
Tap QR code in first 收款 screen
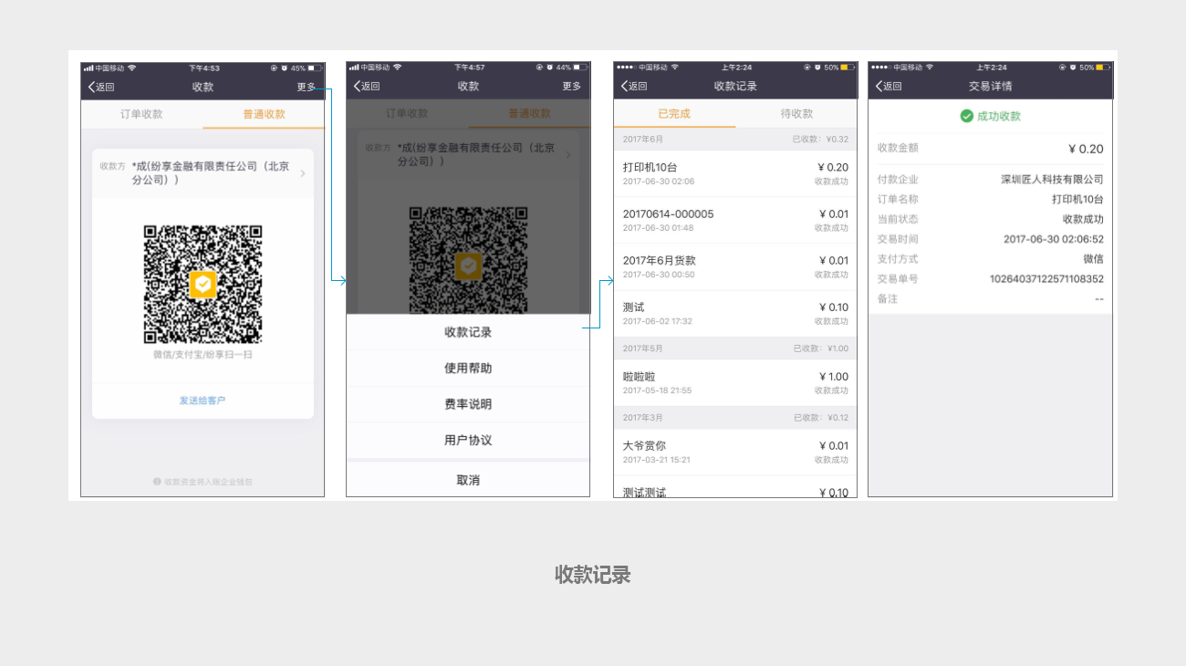[x=203, y=284]
